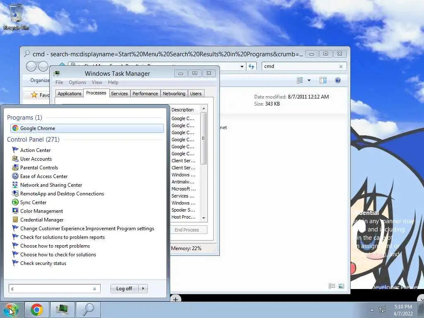
Task: Select Favorites in Explorer navigation pane
Action: pyautogui.click(x=40, y=95)
